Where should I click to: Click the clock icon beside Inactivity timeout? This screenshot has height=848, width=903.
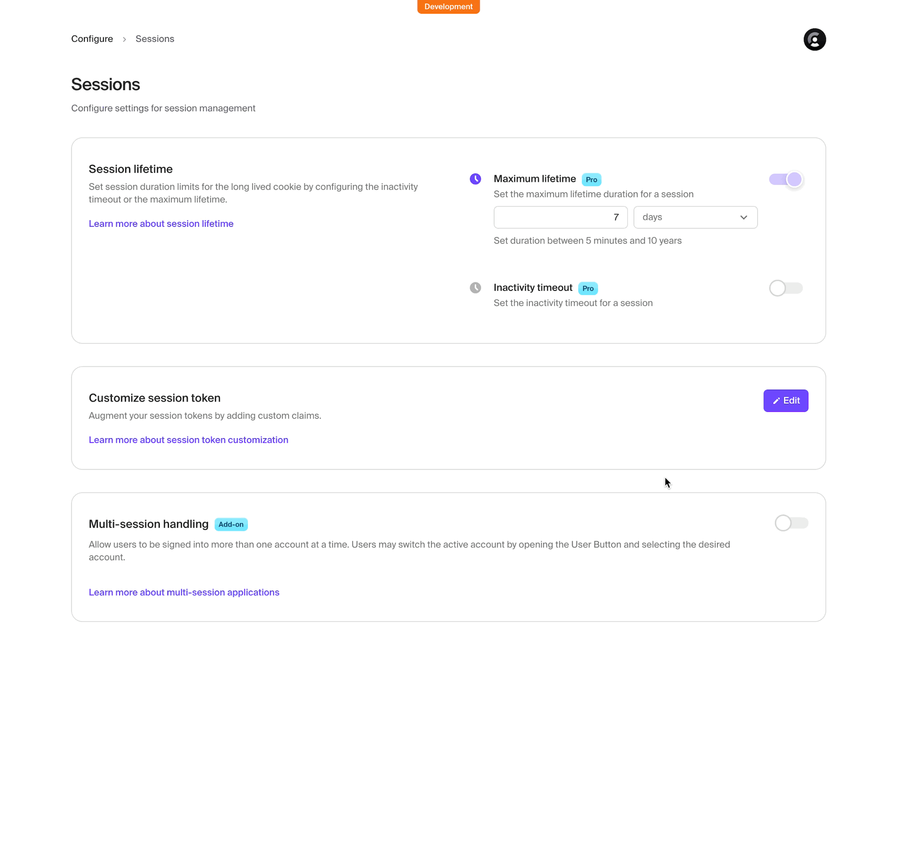(x=475, y=288)
